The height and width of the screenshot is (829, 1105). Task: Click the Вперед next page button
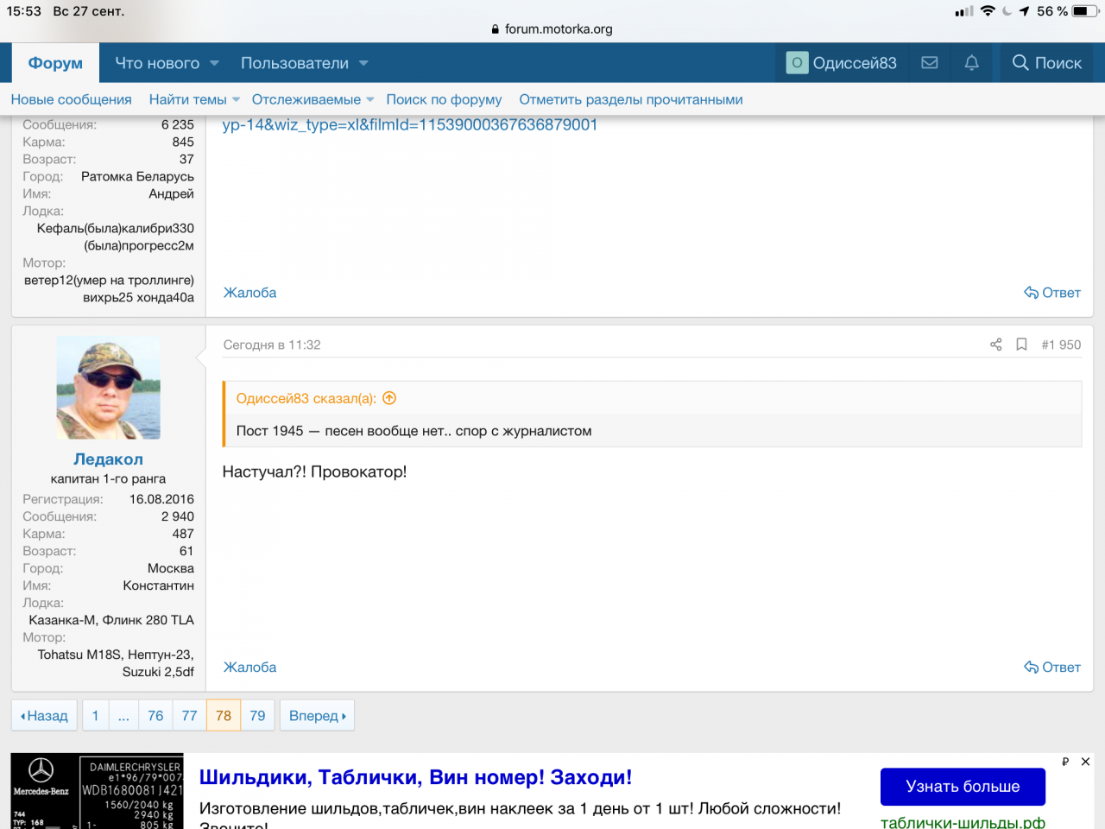(317, 715)
